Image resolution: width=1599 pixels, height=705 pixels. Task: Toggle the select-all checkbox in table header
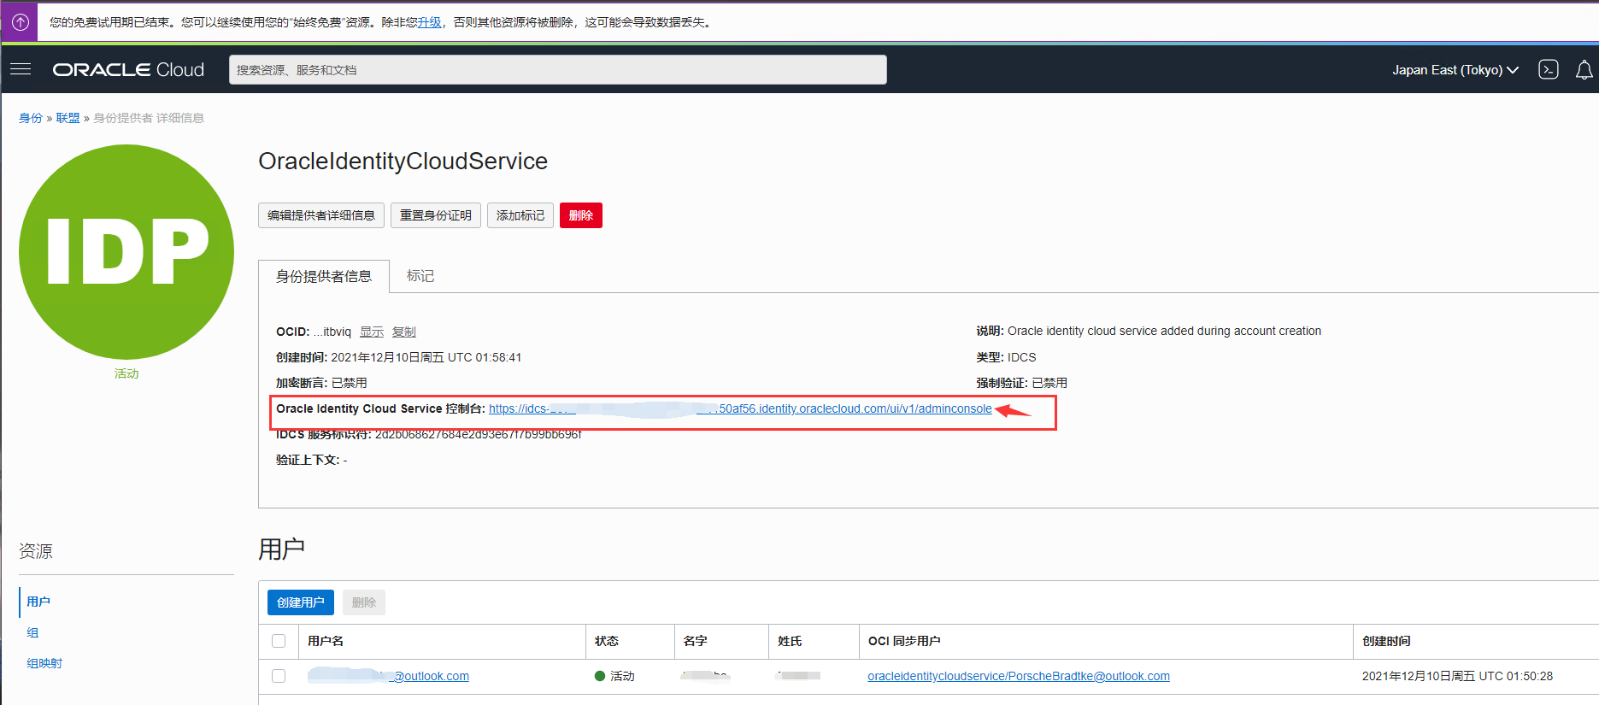[279, 641]
